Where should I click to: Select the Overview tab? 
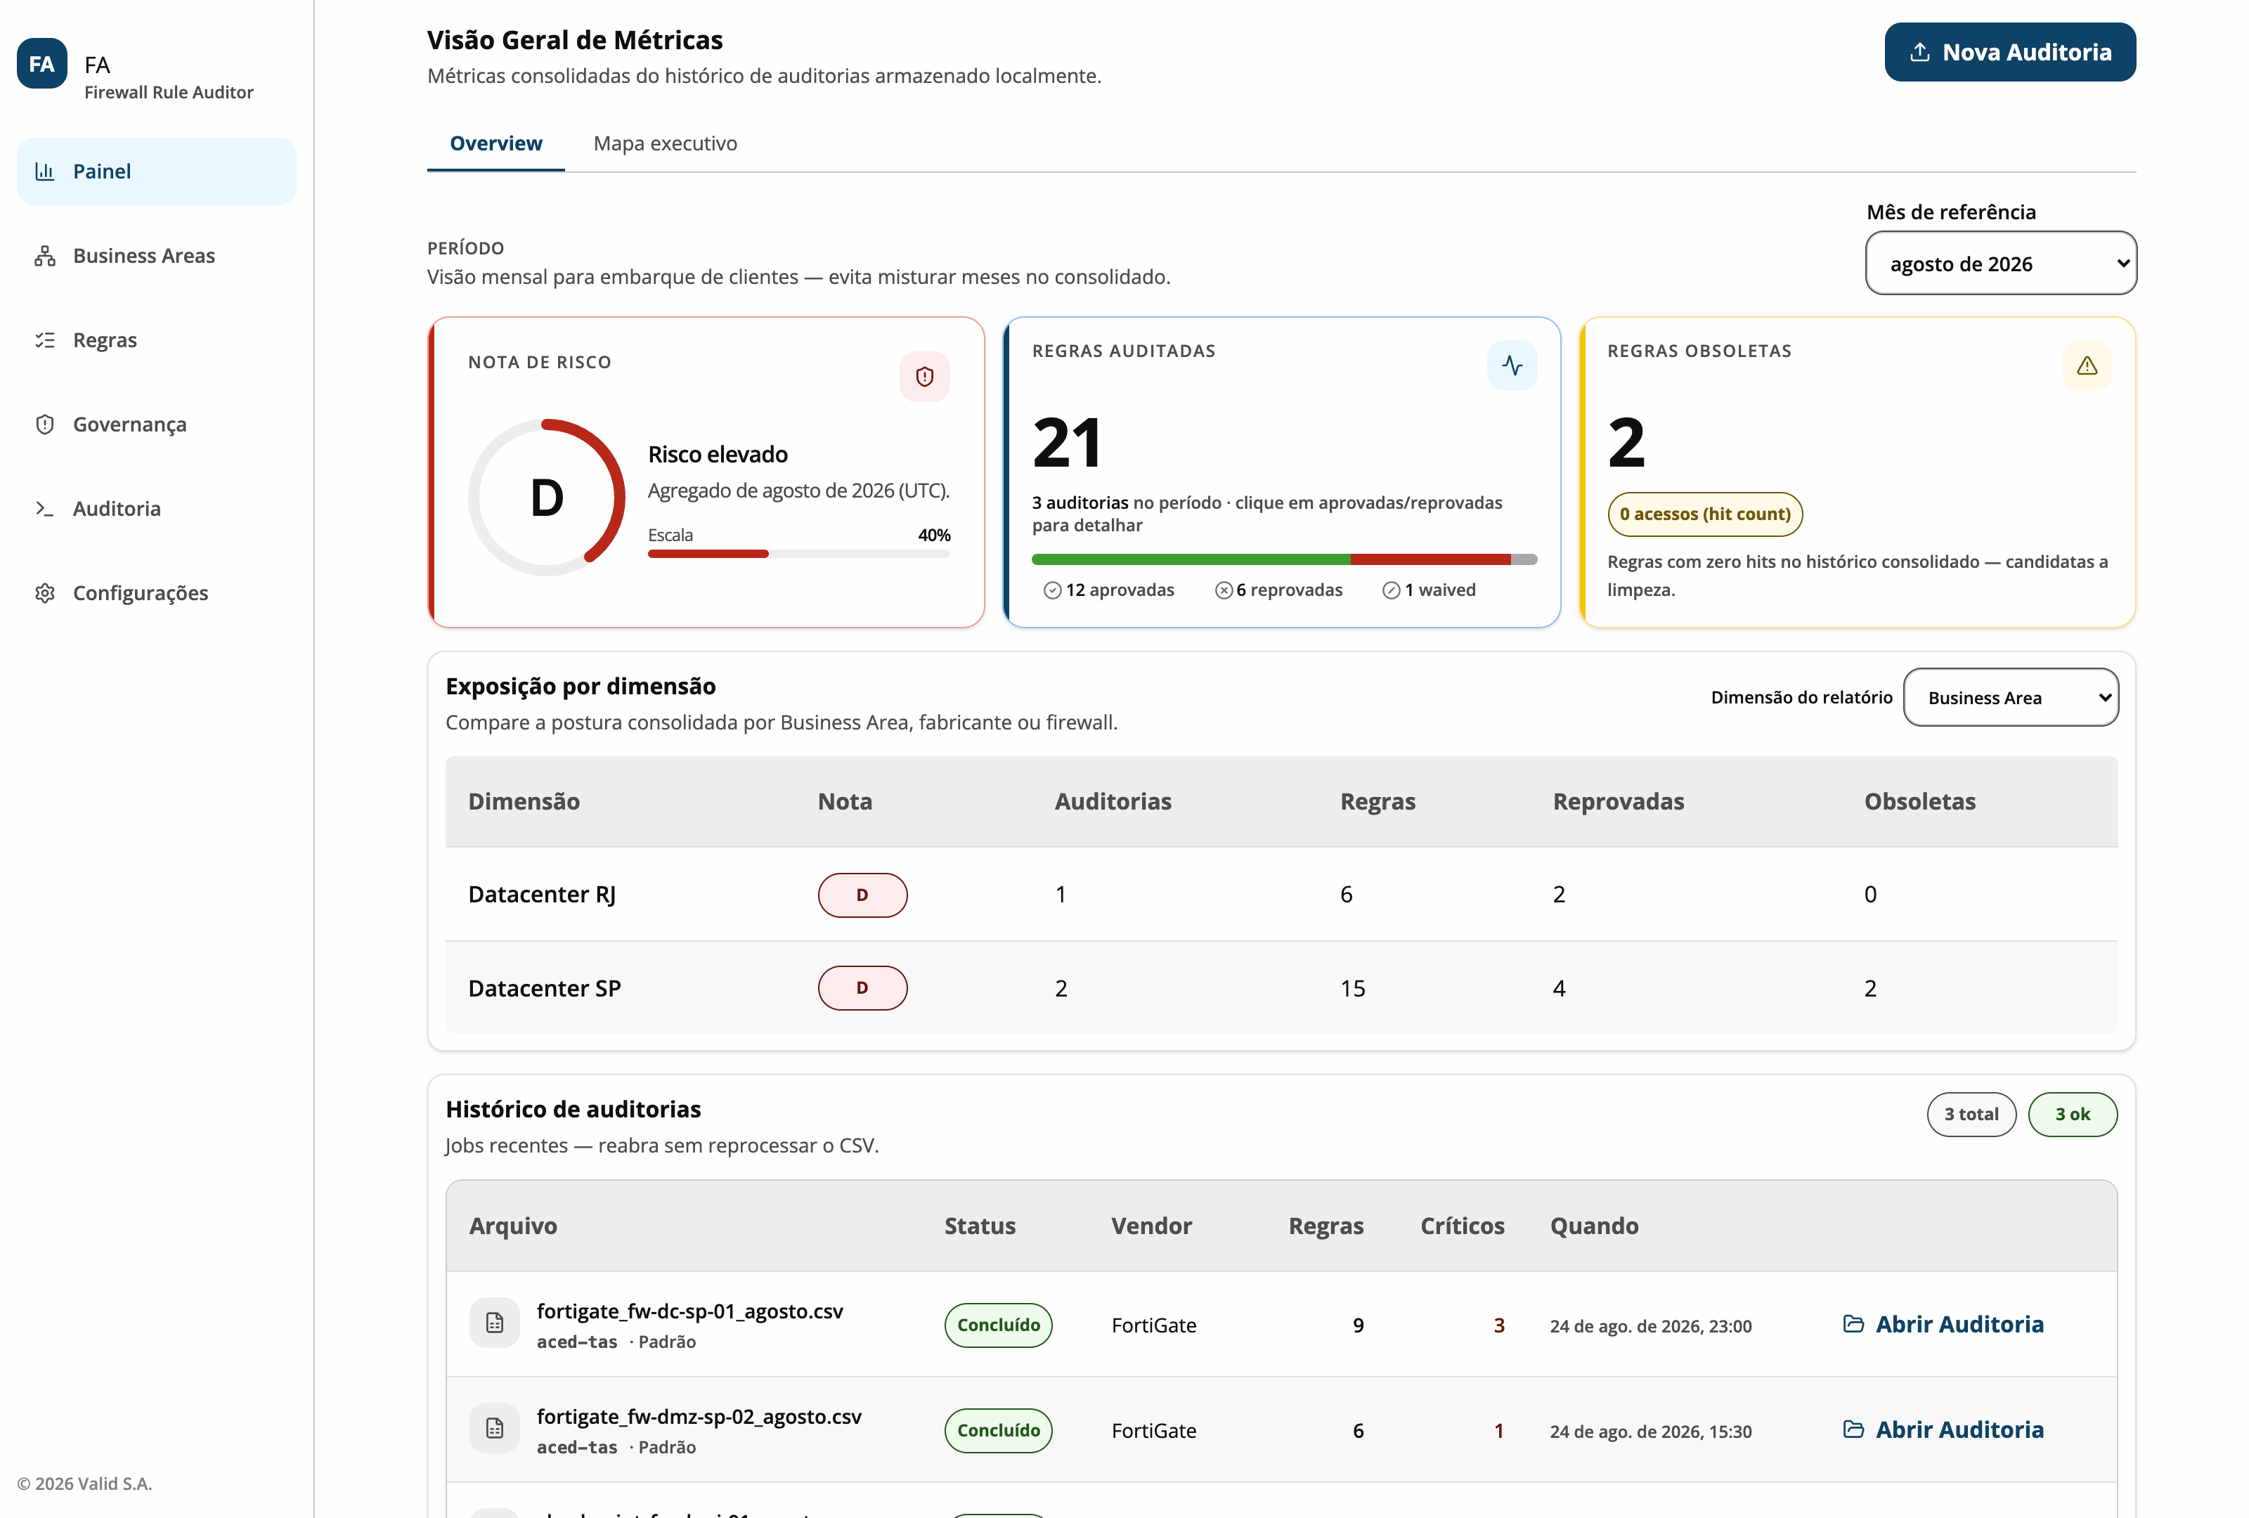coord(495,143)
